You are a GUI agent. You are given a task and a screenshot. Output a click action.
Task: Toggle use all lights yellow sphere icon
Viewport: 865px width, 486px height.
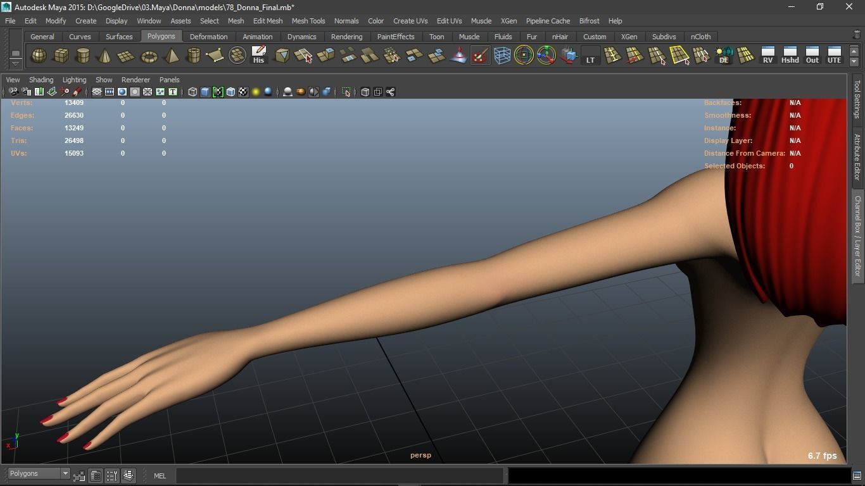coord(256,92)
